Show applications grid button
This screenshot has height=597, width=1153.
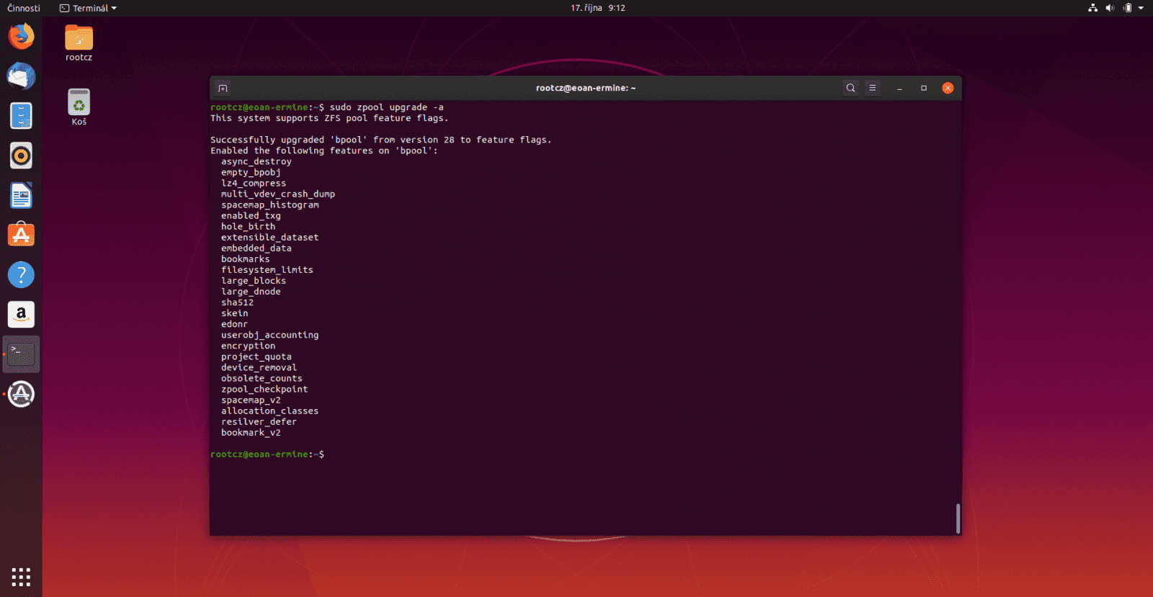click(x=21, y=577)
